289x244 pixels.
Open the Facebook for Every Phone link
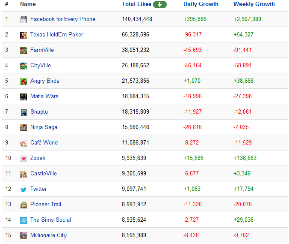[x=63, y=19]
